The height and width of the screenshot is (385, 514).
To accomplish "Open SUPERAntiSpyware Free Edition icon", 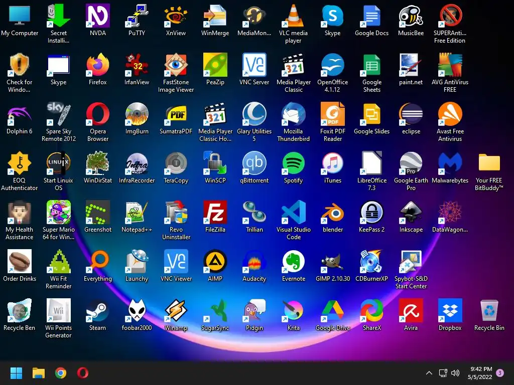I will pyautogui.click(x=450, y=16).
